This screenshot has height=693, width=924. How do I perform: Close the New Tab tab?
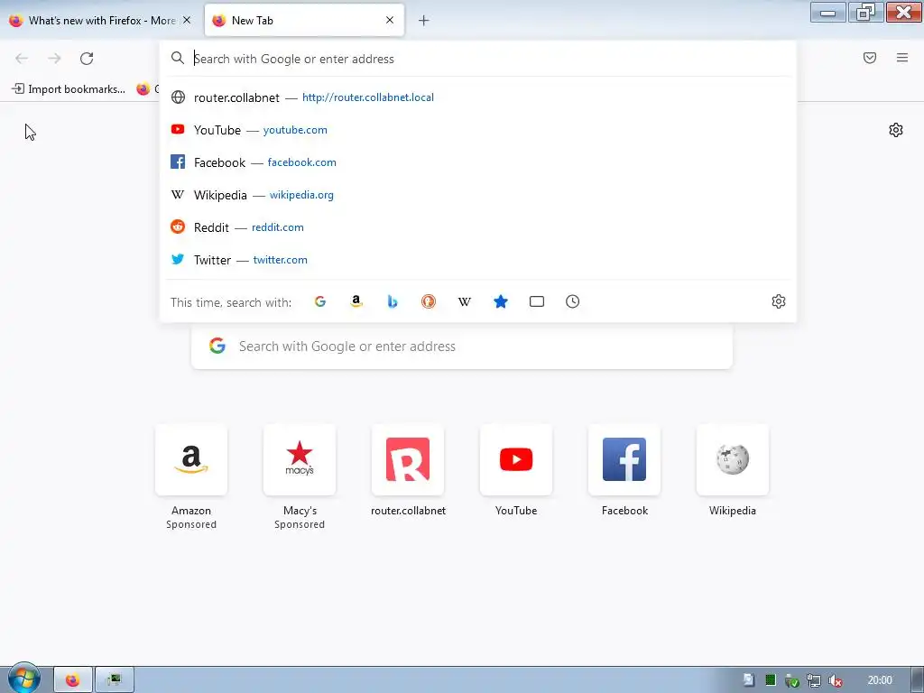(x=390, y=20)
